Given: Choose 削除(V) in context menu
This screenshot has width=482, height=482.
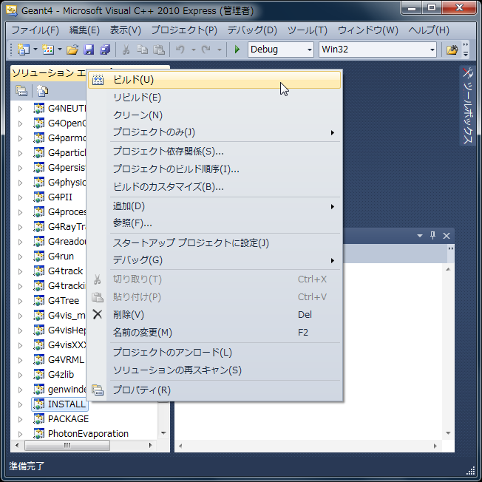Looking at the screenshot, I should click(x=214, y=315).
